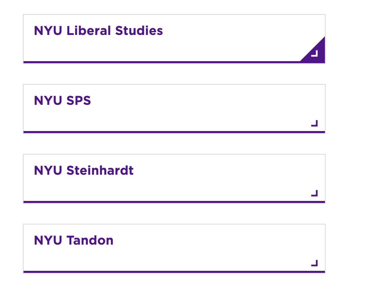This screenshot has height=291, width=372.
Task: Click the purple underline of NYU Liberal Studies card
Action: [161, 62]
